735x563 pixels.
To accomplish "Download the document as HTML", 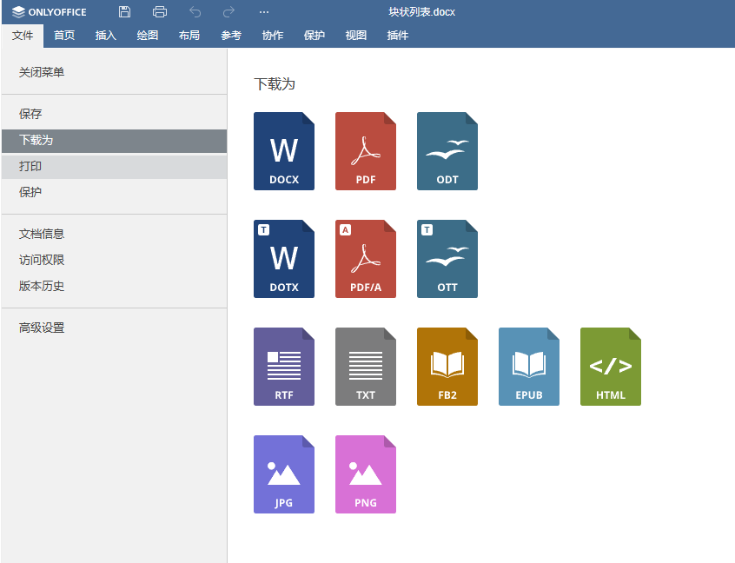I will [611, 367].
